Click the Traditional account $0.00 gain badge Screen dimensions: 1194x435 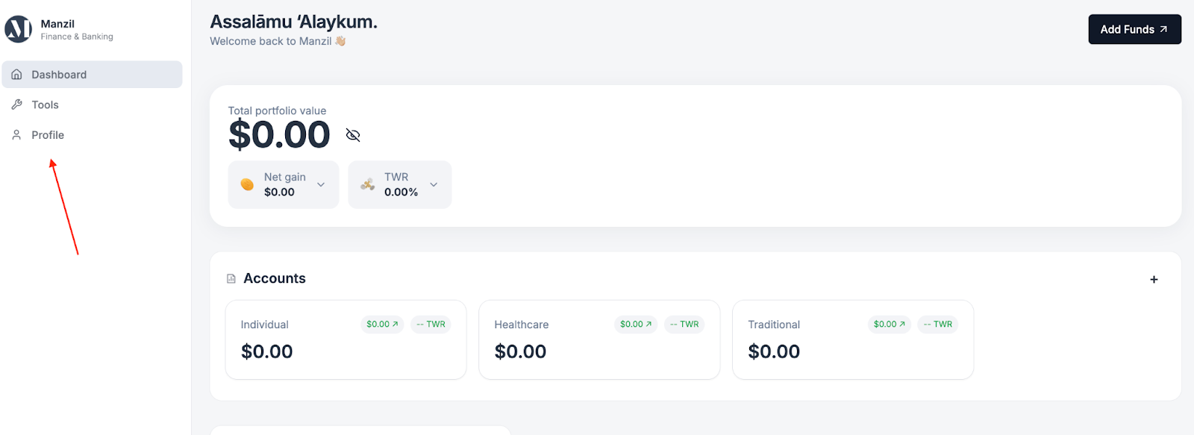point(889,324)
